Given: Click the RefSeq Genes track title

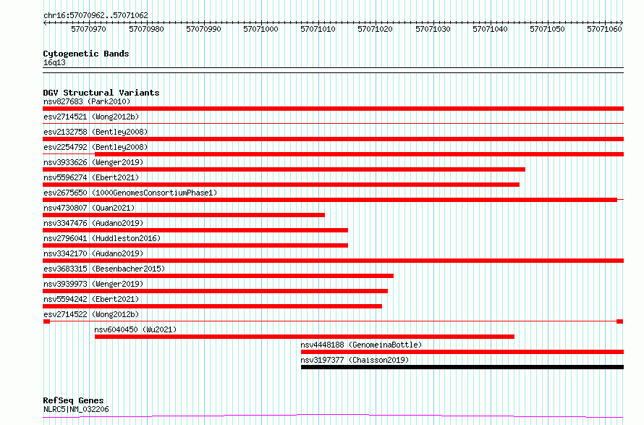Looking at the screenshot, I should pyautogui.click(x=73, y=400).
